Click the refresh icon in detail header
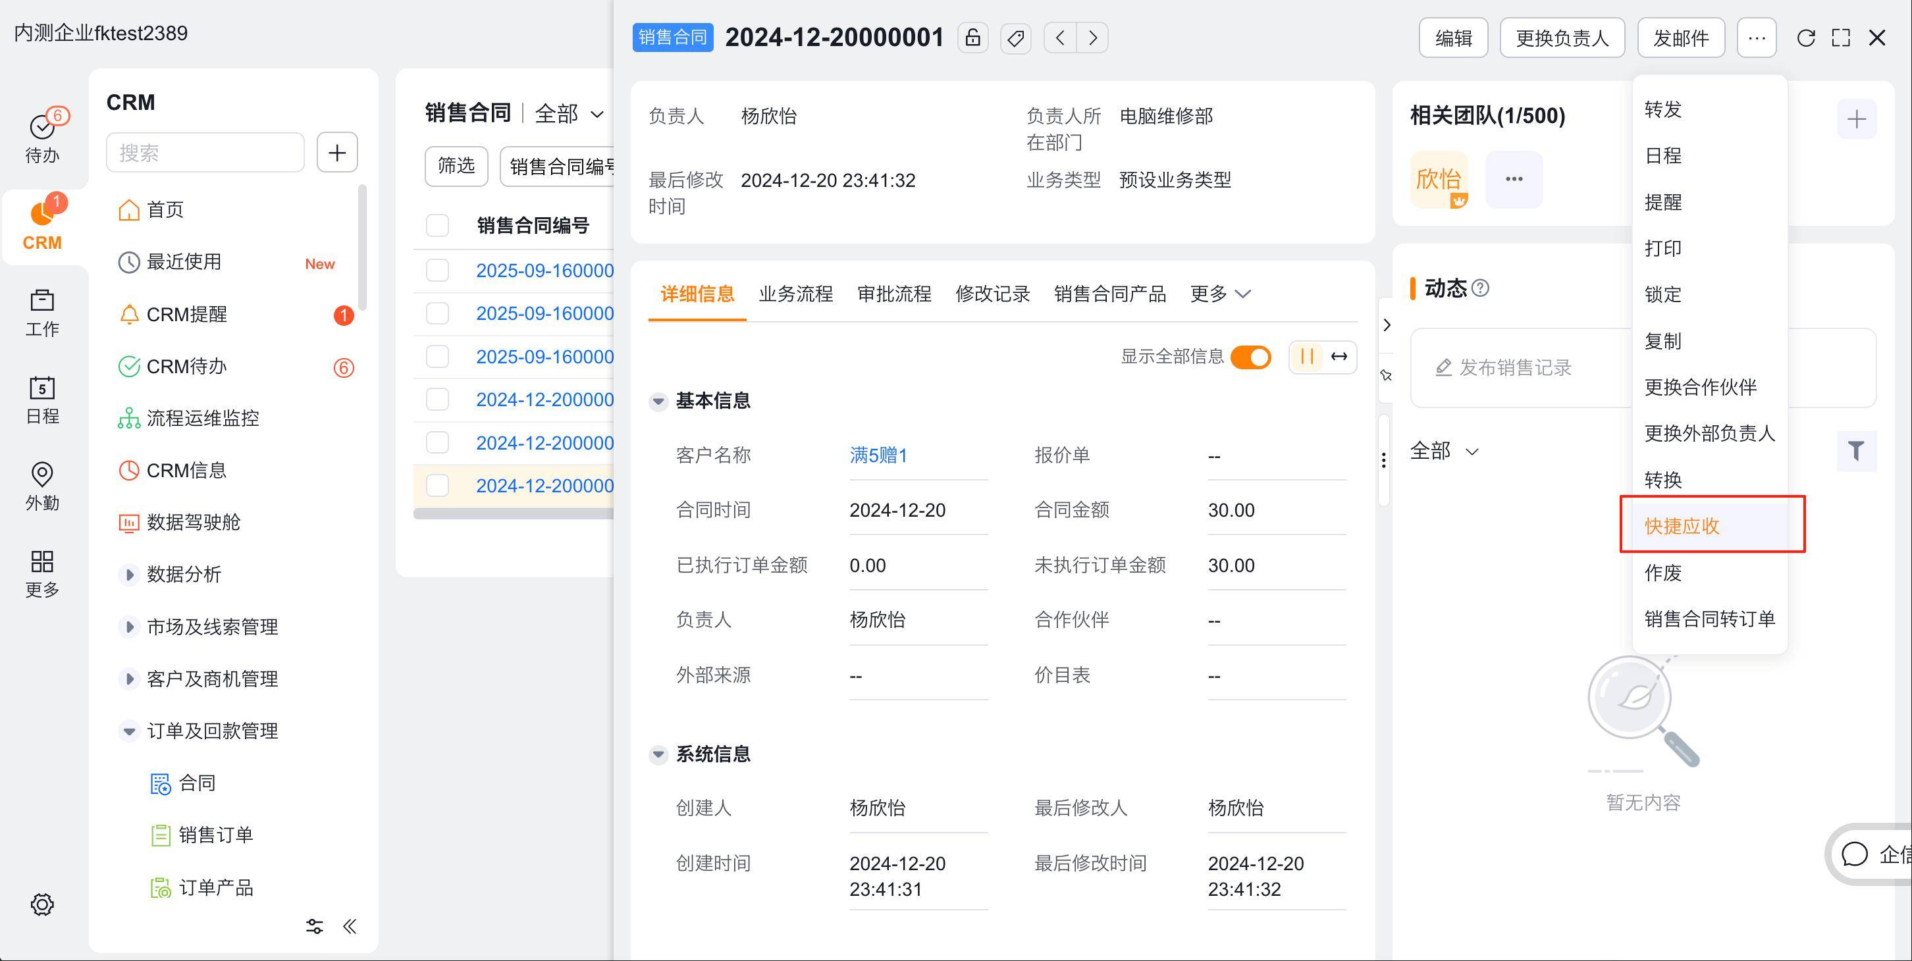The image size is (1912, 961). coord(1806,38)
